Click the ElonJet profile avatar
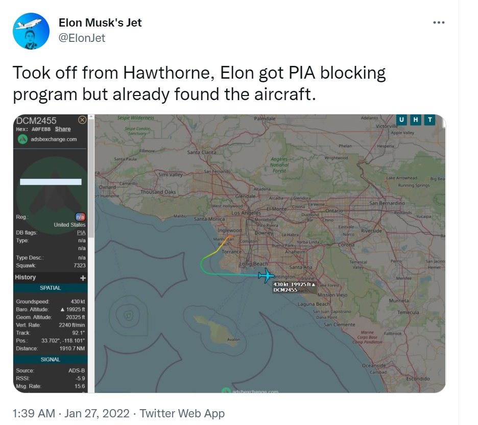Image resolution: width=478 pixels, height=425 pixels. [31, 31]
